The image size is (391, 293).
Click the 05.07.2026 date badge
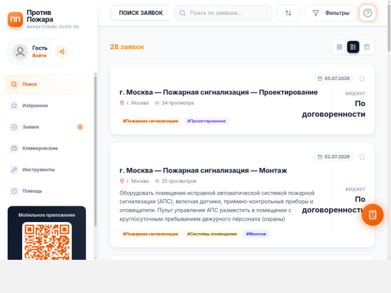click(x=334, y=79)
